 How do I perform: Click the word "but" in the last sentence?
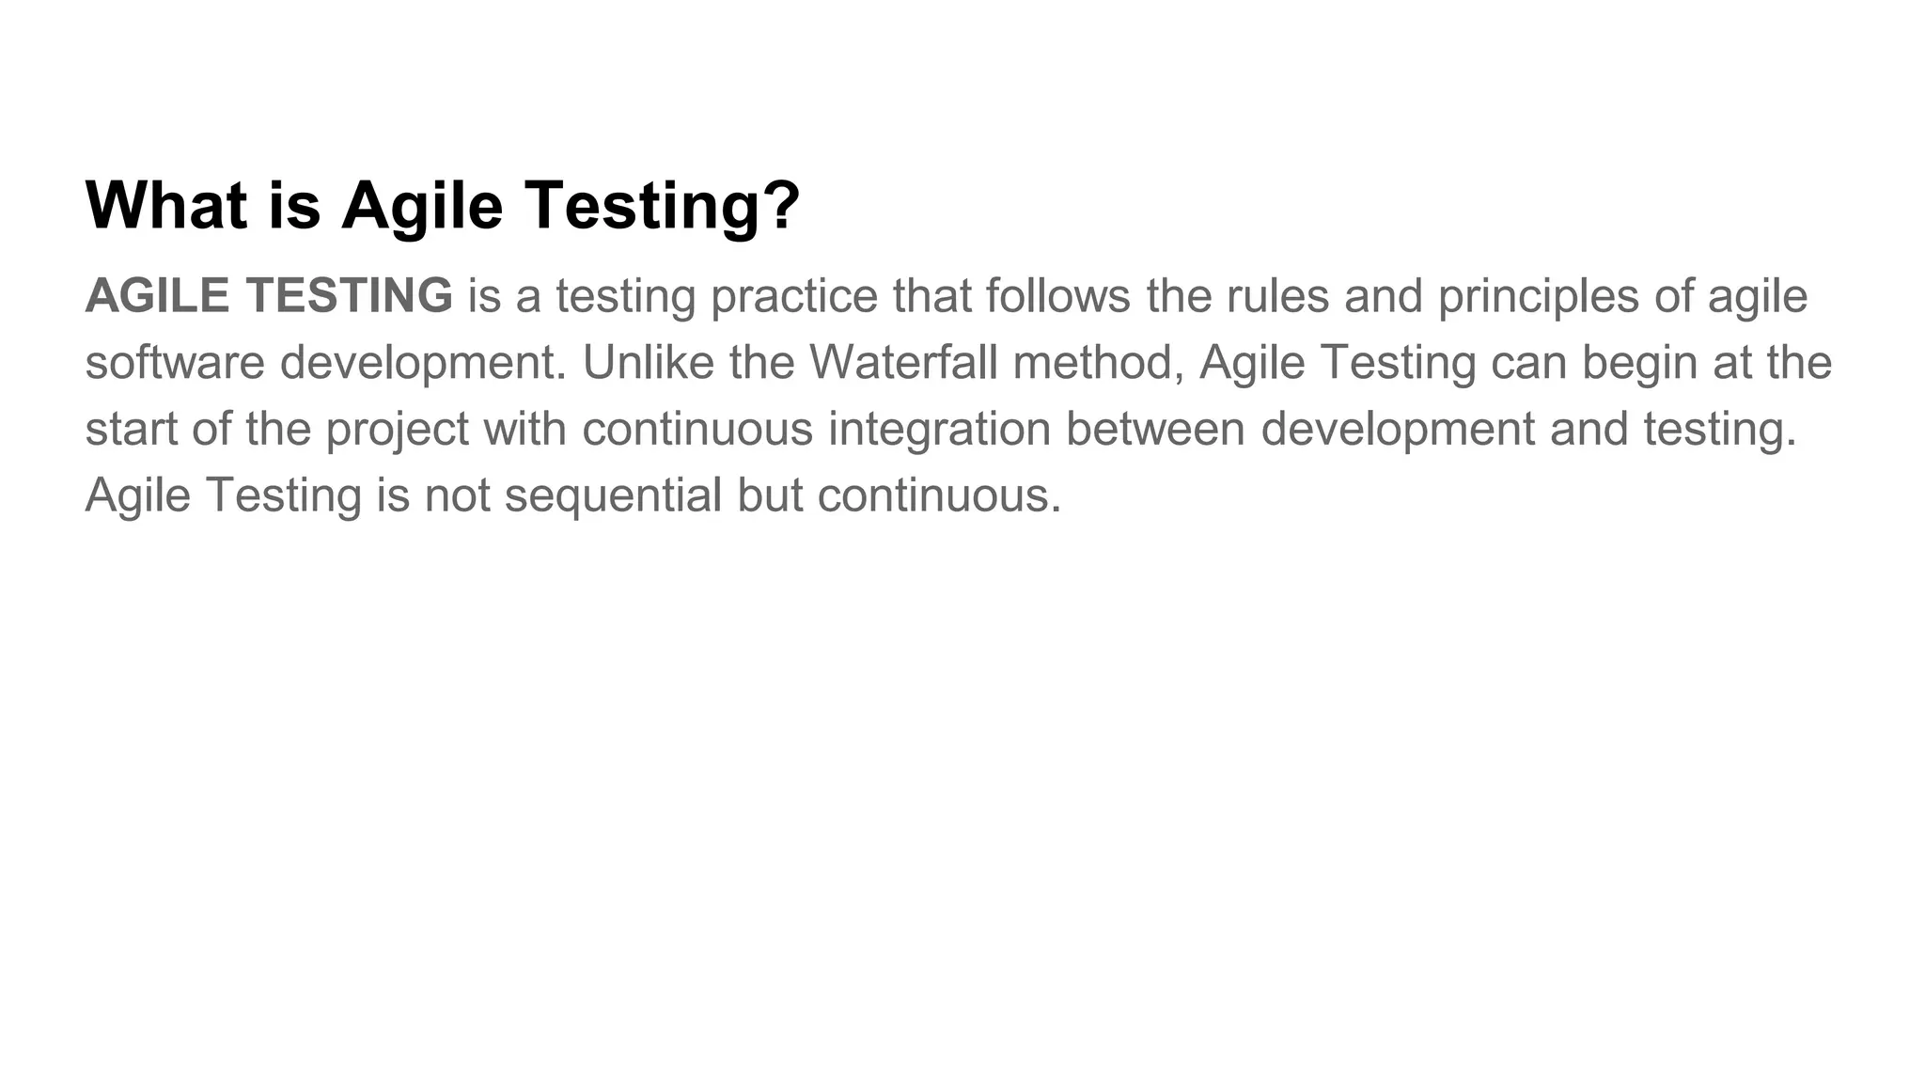pyautogui.click(x=769, y=494)
